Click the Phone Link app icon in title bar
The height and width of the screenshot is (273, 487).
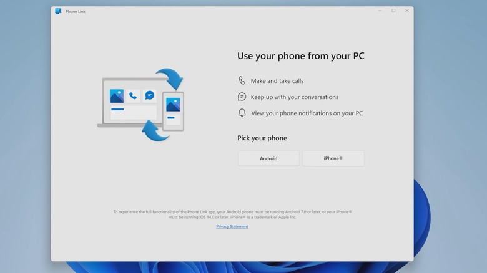point(58,11)
